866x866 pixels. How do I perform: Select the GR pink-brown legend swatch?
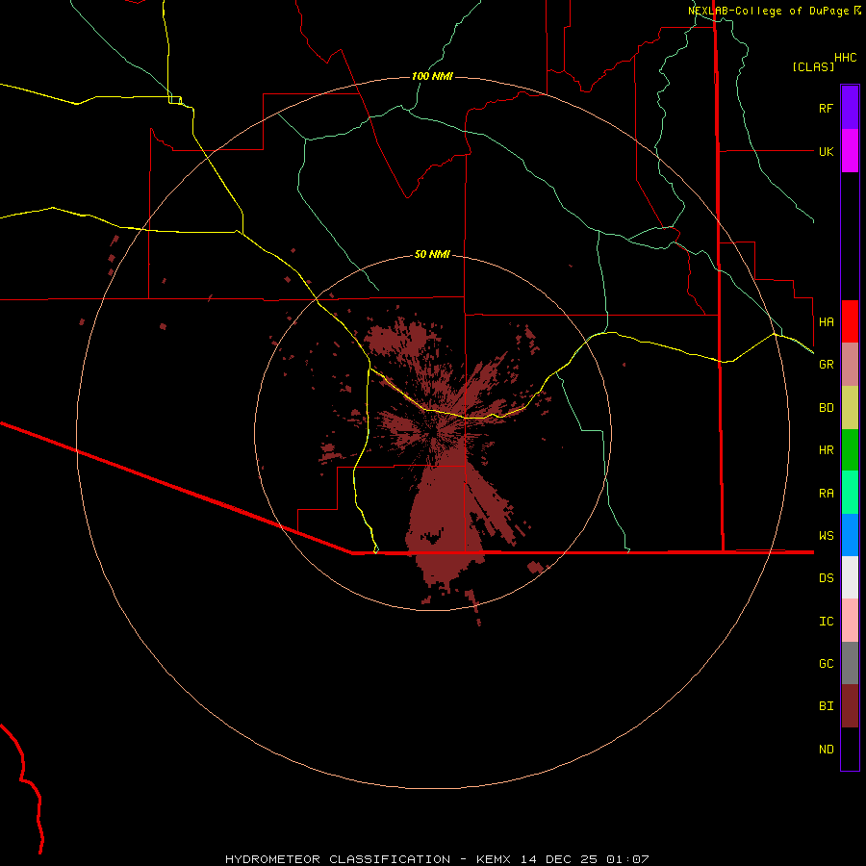pyautogui.click(x=850, y=365)
